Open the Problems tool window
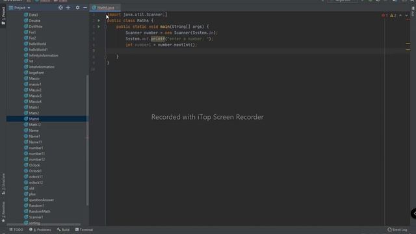The width and height of the screenshot is (416, 234). (x=40, y=229)
